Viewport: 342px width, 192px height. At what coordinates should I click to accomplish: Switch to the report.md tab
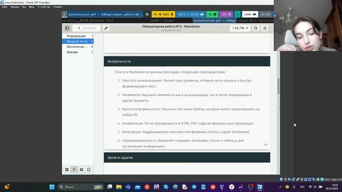(x=255, y=20)
